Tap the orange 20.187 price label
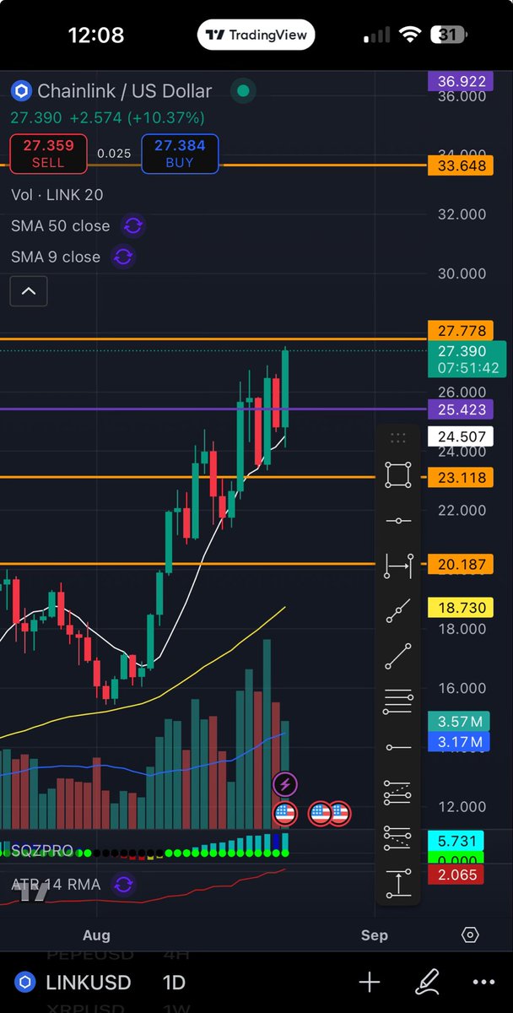Screen dimensions: 513x1013 click(x=462, y=564)
